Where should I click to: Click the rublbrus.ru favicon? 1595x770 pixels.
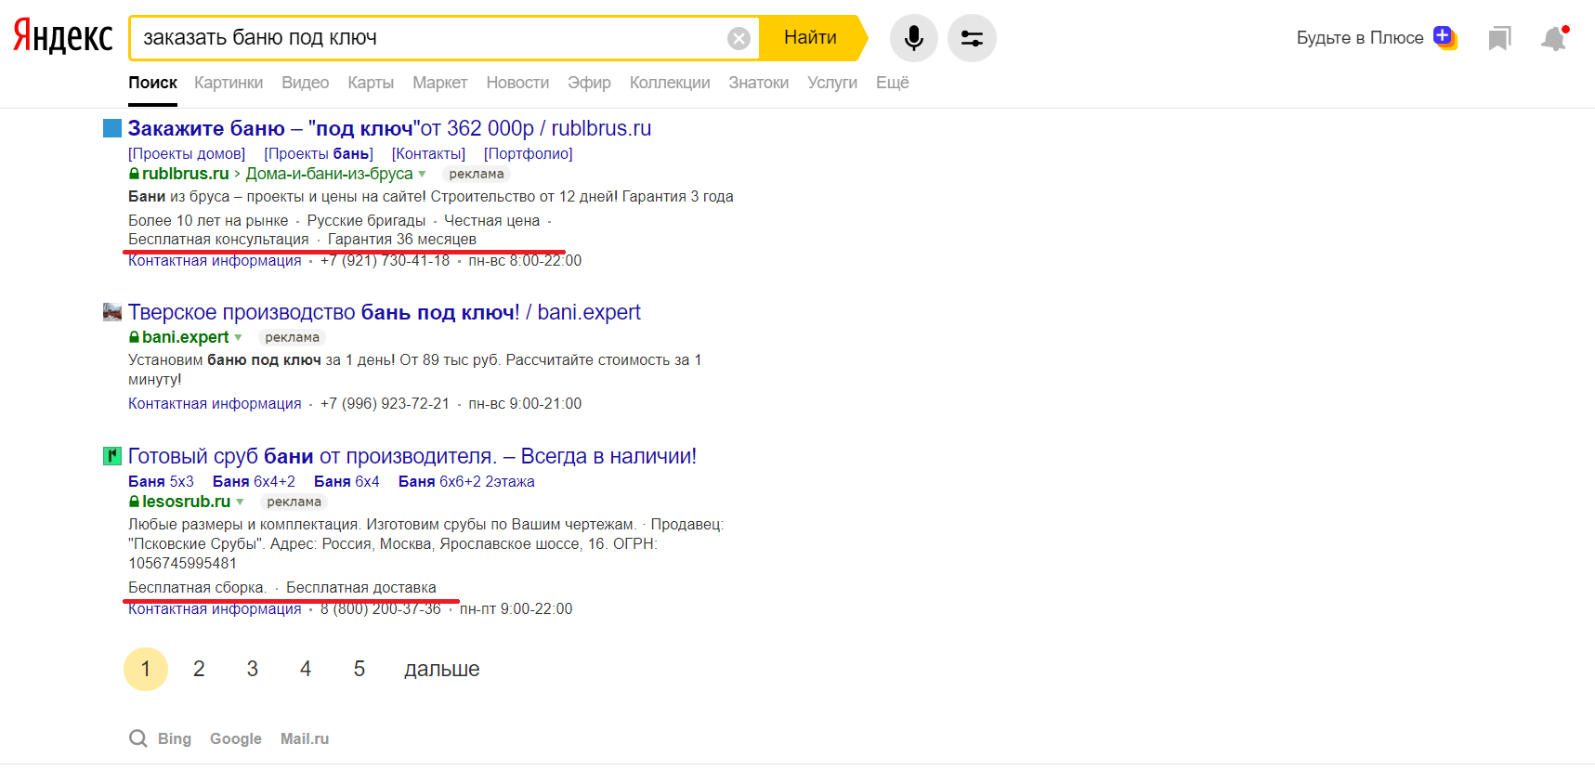pyautogui.click(x=112, y=128)
